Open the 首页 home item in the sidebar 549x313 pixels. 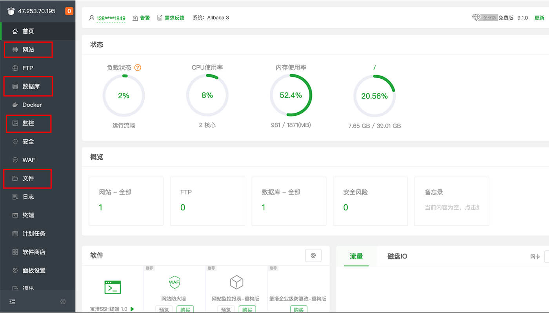38,31
